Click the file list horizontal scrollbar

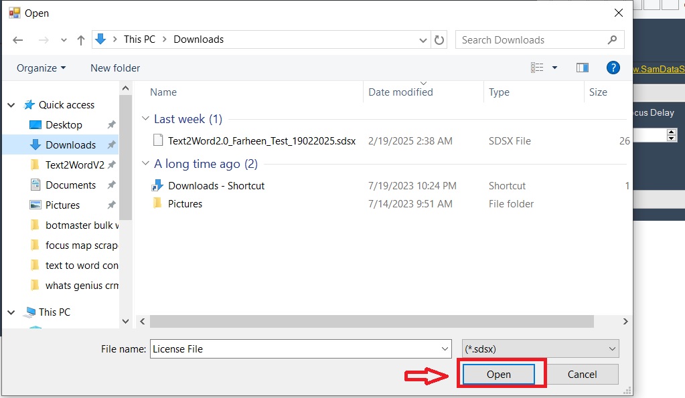coord(372,321)
